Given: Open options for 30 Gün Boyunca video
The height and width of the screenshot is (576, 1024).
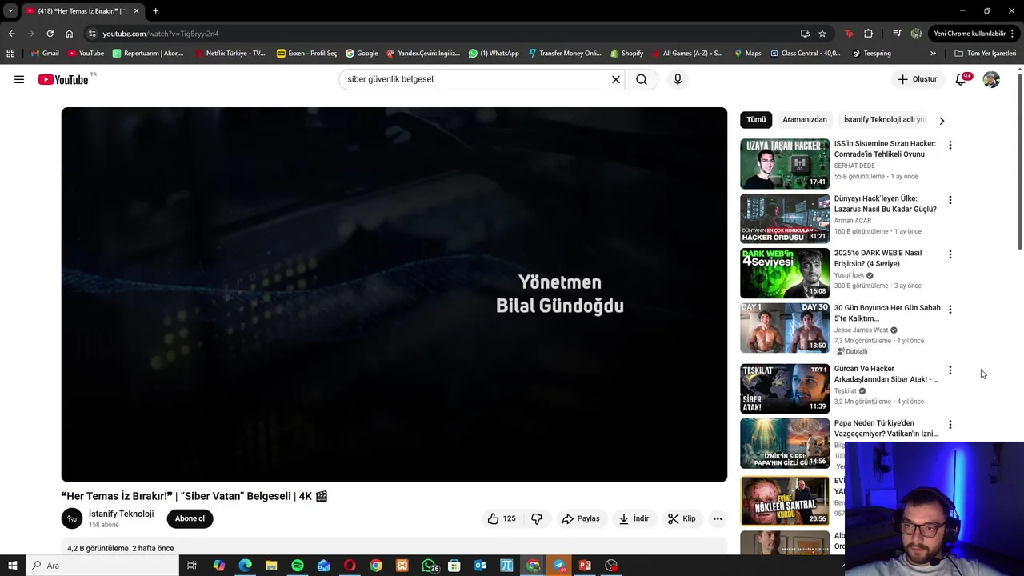Looking at the screenshot, I should 950,309.
